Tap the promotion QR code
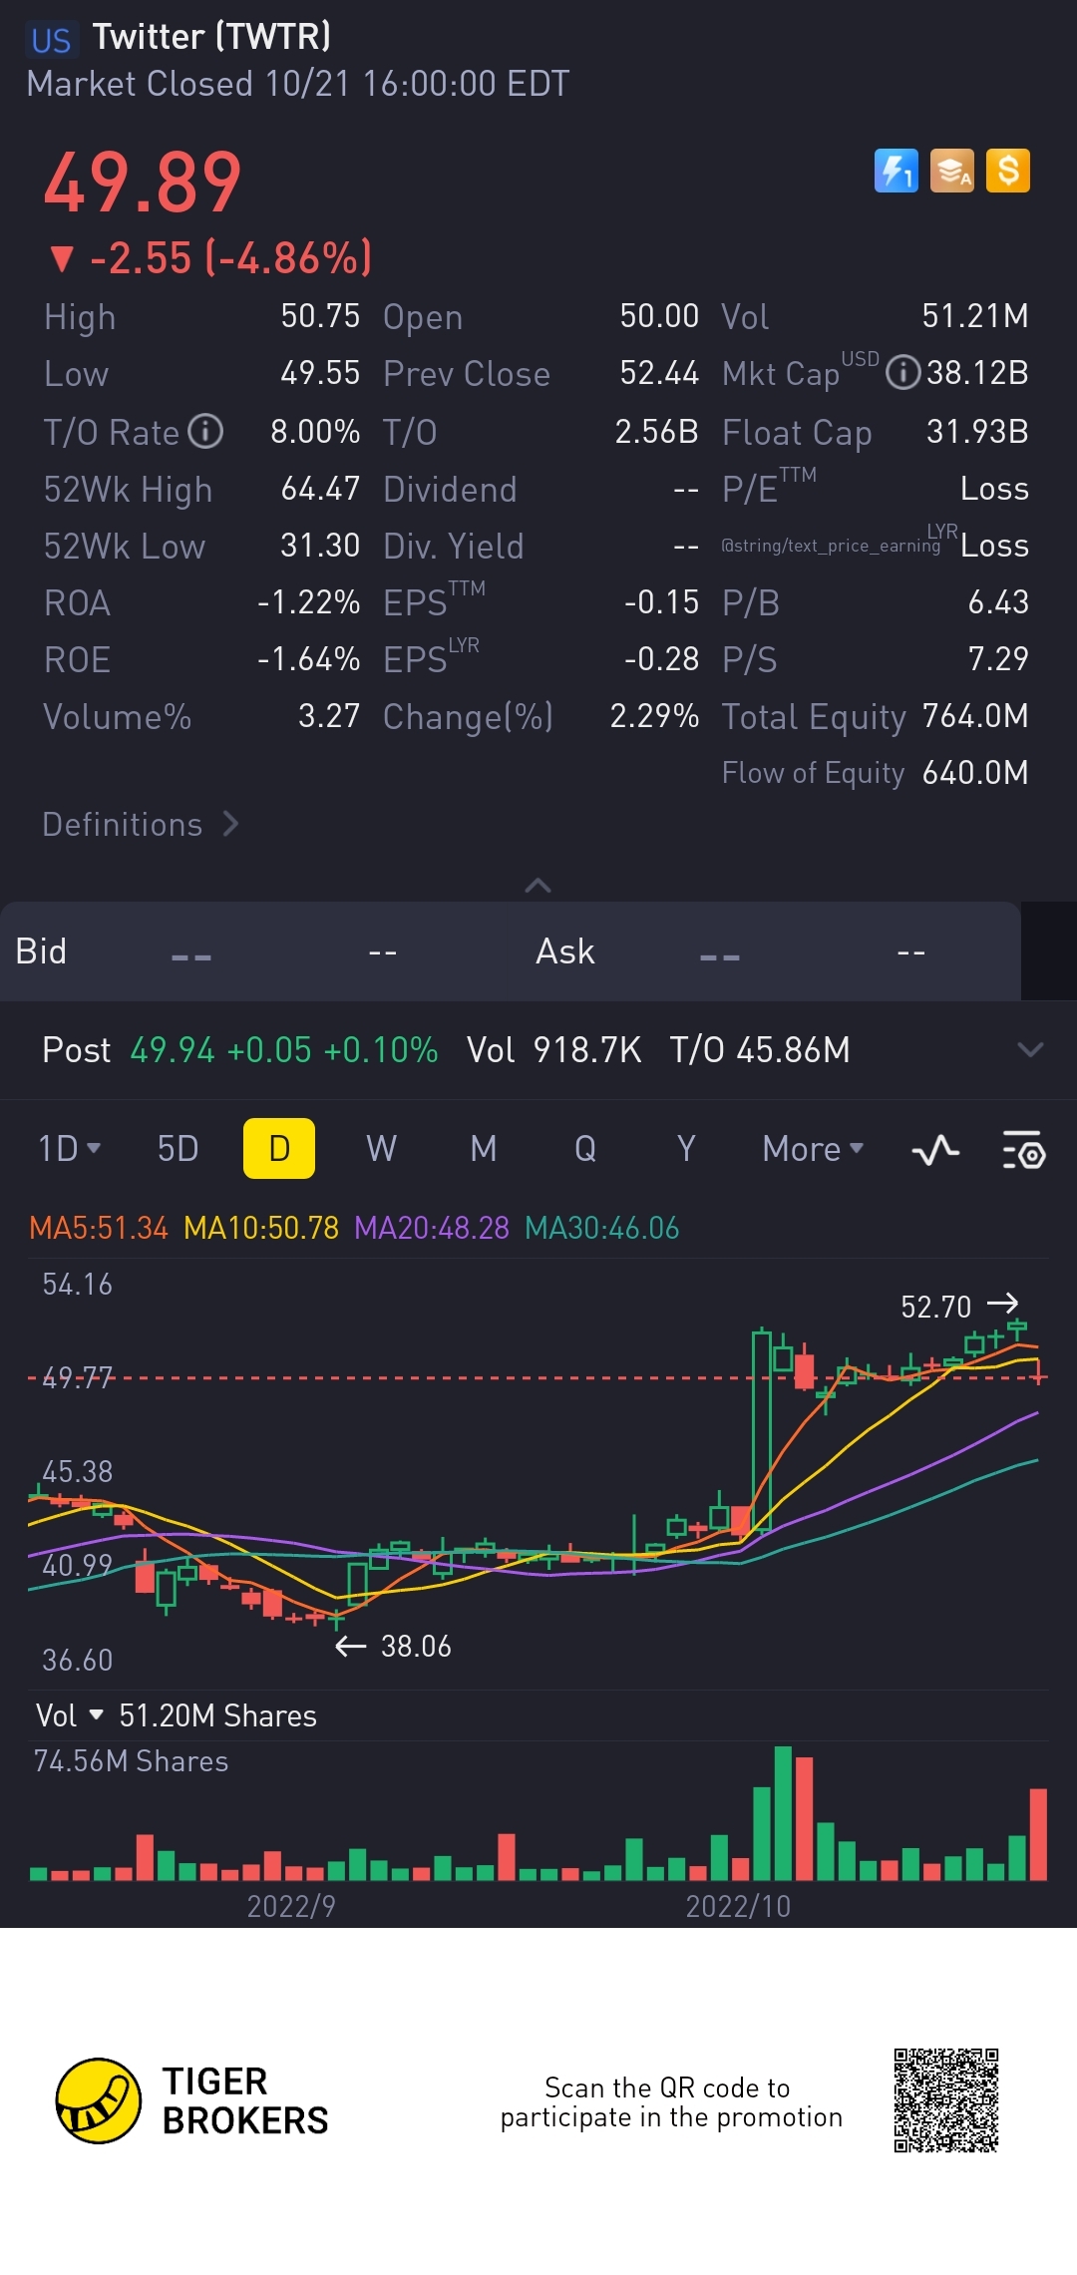 click(x=946, y=2100)
